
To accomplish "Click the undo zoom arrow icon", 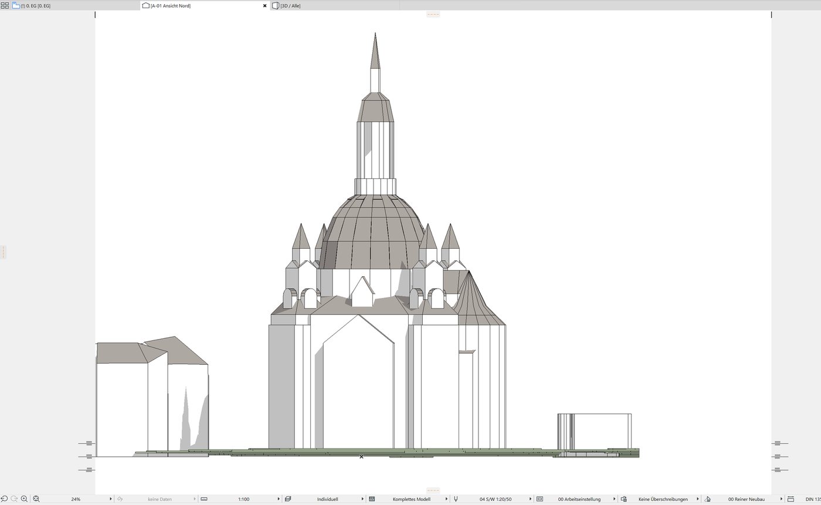I will [4, 499].
